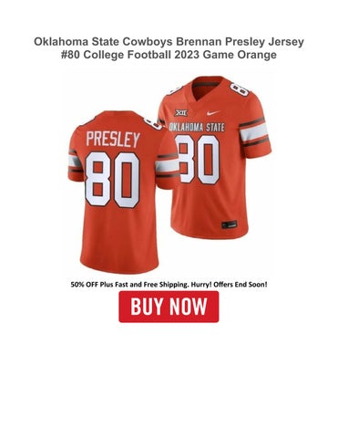This screenshot has width=338, height=438.
Task: Click the Nike swoosh on front jersey
Action: [213, 113]
